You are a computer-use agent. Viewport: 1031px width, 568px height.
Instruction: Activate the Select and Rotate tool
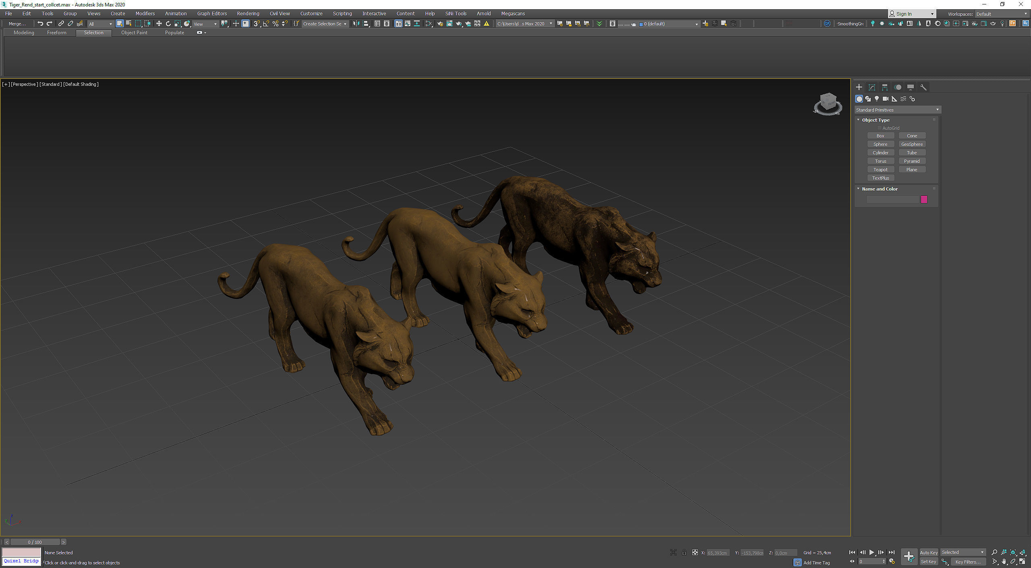point(168,24)
